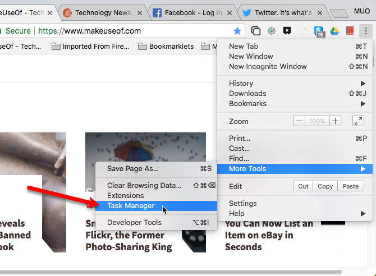
Task: Close the MakeUseOf tab
Action: coord(50,13)
